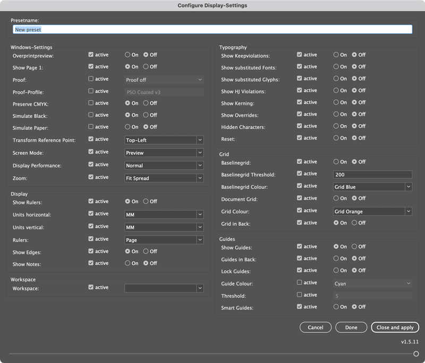Enable the Guide Colour active checkbox

click(x=300, y=283)
